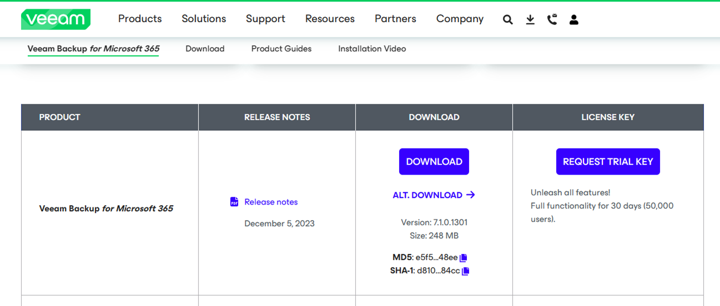Open the Resources menu
Image resolution: width=720 pixels, height=306 pixels.
click(x=330, y=19)
